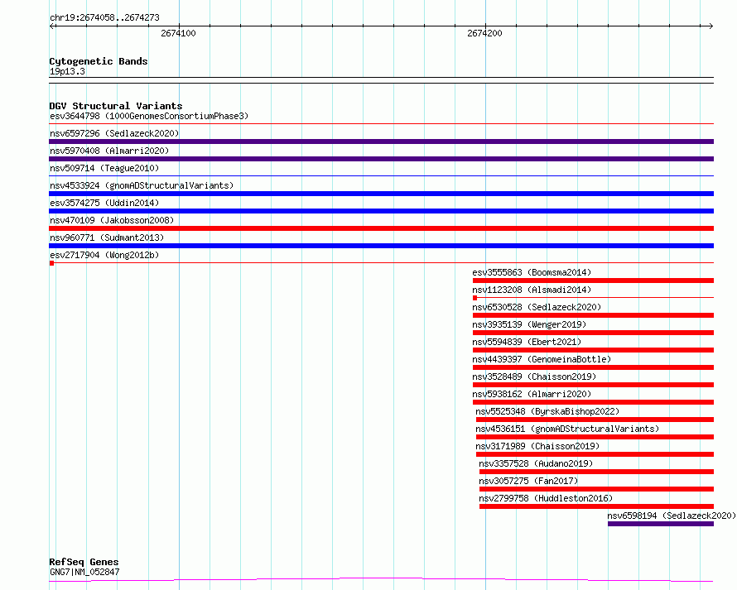Click the red square marker under esv2717904
This screenshot has width=737, height=590.
(x=51, y=263)
